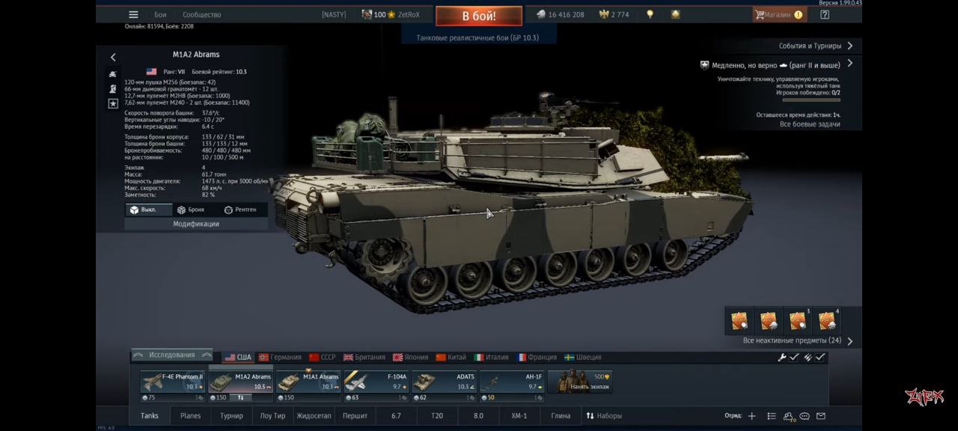Select the Китай nation tab
The image size is (958, 431).
pyautogui.click(x=451, y=357)
